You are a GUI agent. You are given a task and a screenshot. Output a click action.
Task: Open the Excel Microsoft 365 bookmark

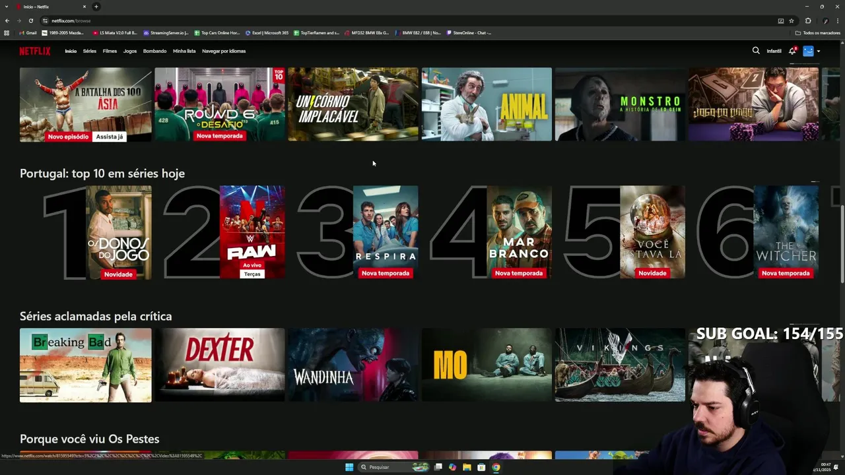pyautogui.click(x=267, y=32)
